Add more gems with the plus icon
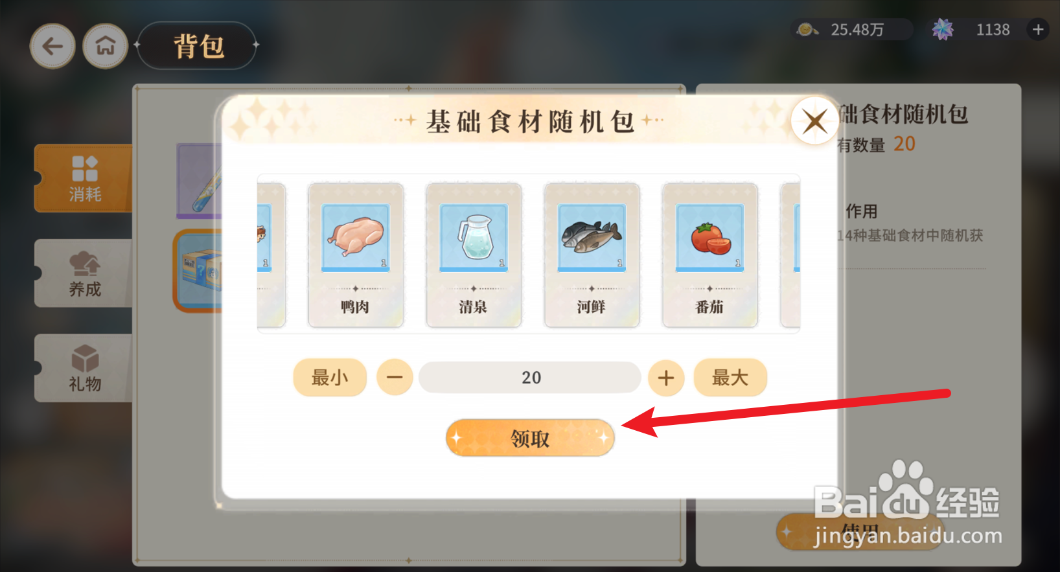This screenshot has width=1060, height=572. [1038, 29]
